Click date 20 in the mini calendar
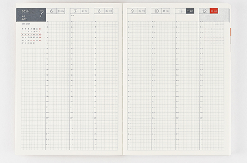247x163 pixels. 23,40
